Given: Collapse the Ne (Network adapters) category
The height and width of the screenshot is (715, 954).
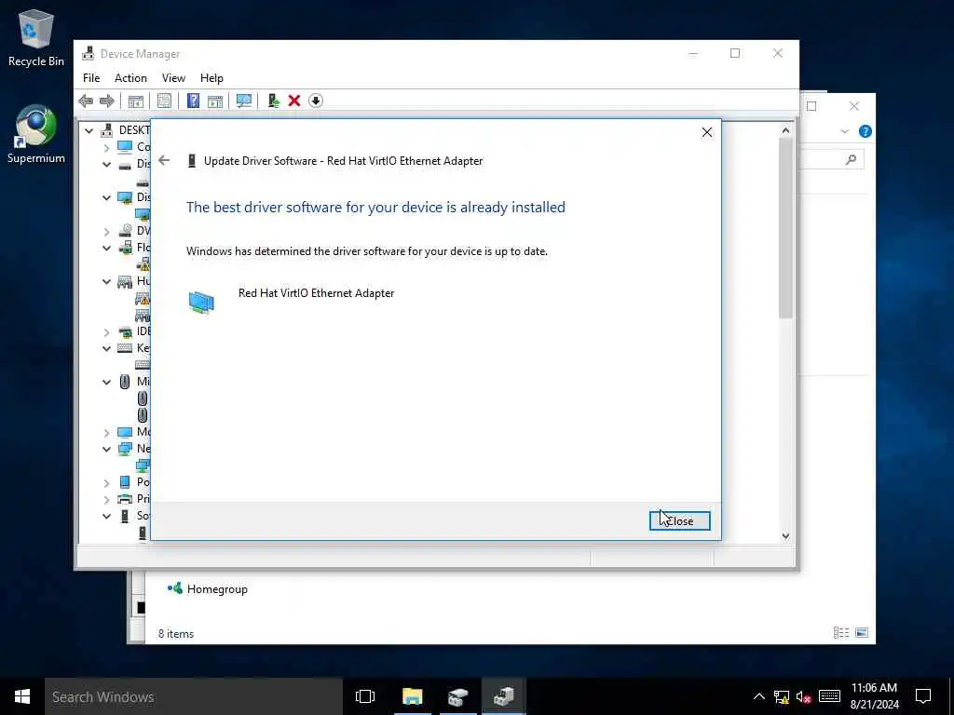Looking at the screenshot, I should tap(106, 449).
